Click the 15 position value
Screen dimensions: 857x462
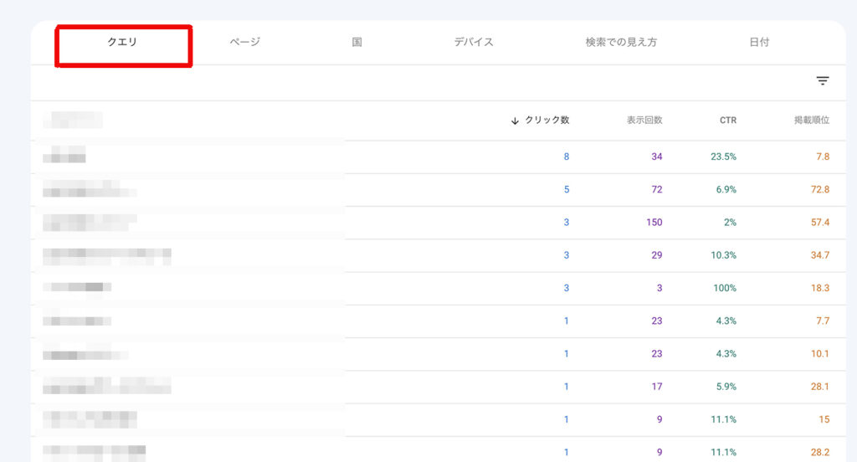[824, 418]
